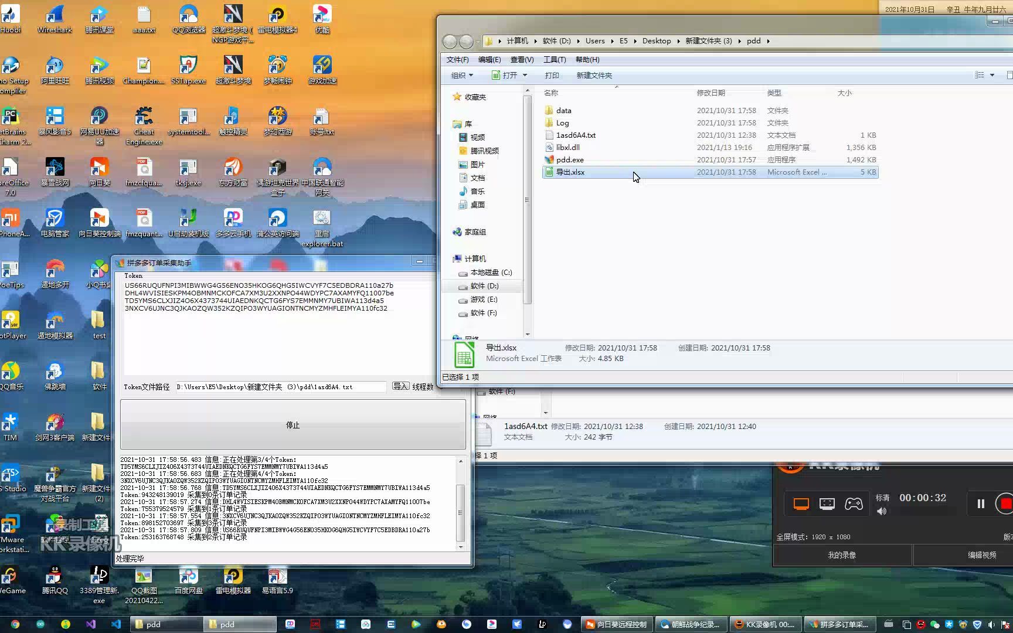
Task: Click the large 停止 button
Action: pyautogui.click(x=293, y=425)
